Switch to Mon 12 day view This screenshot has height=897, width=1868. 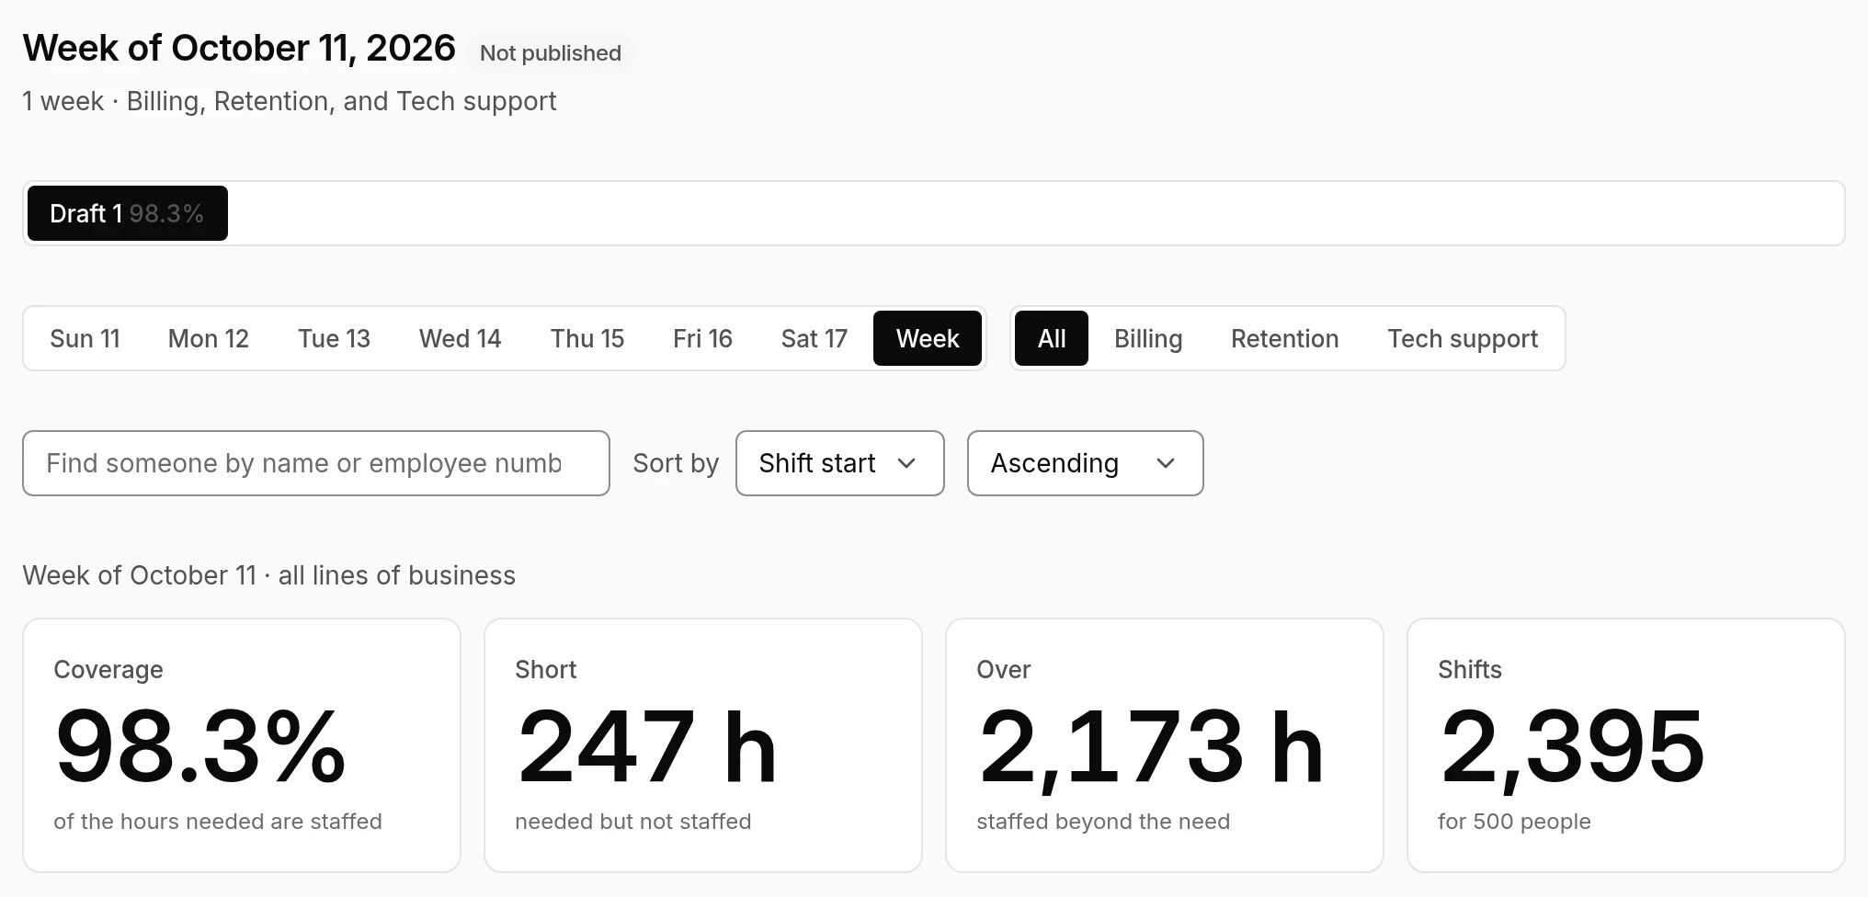coord(209,338)
